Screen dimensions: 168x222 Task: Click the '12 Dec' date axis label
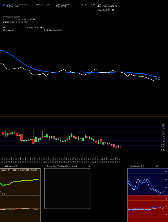[x=120, y=160]
